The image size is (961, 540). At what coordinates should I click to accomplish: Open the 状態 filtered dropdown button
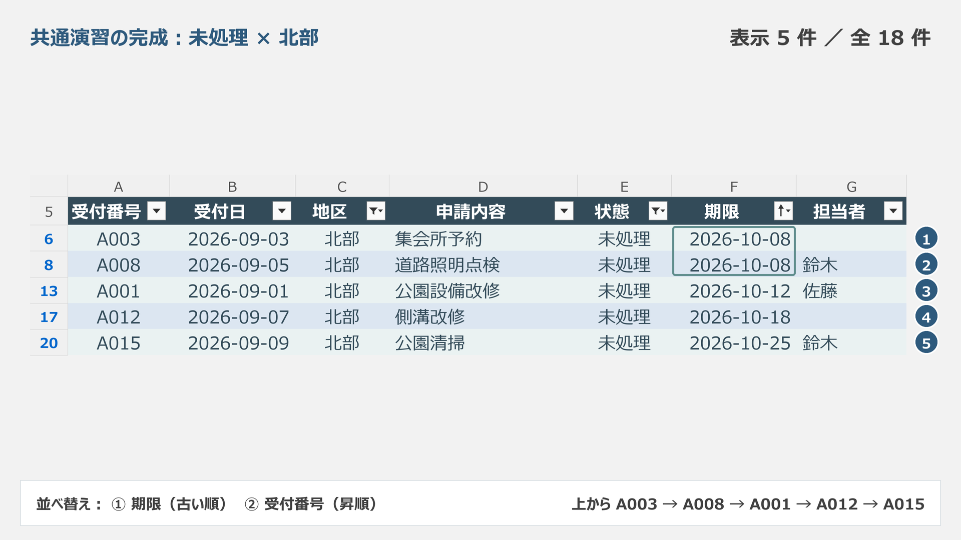pyautogui.click(x=658, y=211)
